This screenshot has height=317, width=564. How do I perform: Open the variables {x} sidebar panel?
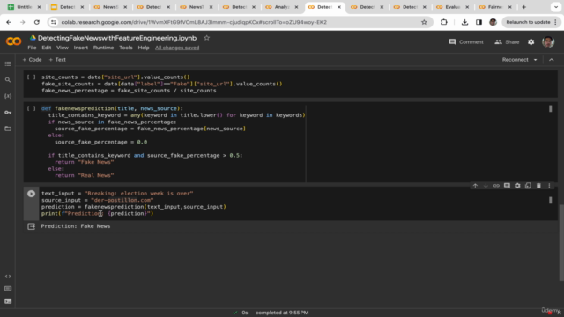[x=8, y=96]
